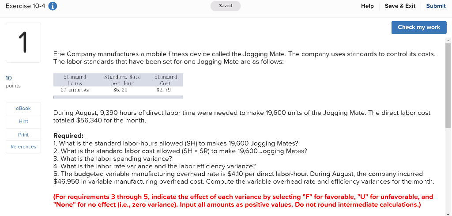The height and width of the screenshot is (216, 452).
Task: Click the '10 points' label
Action: click(x=13, y=82)
